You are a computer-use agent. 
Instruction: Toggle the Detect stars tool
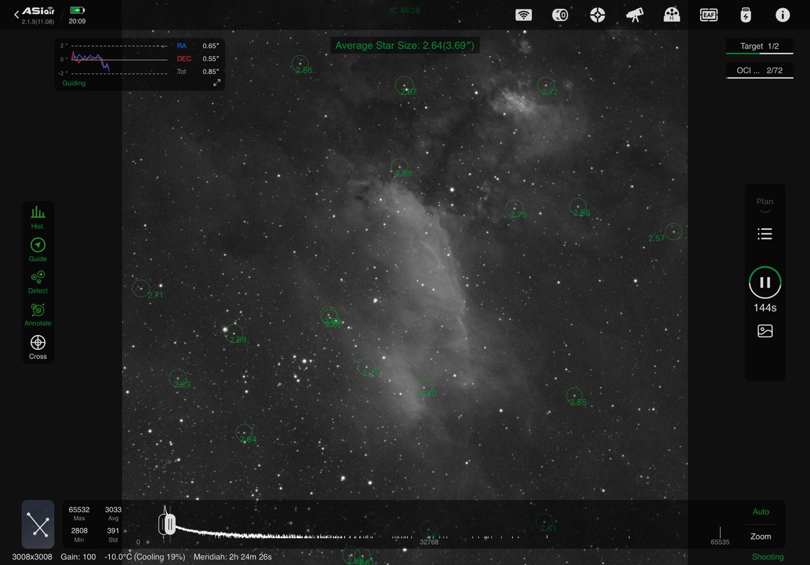click(x=38, y=282)
